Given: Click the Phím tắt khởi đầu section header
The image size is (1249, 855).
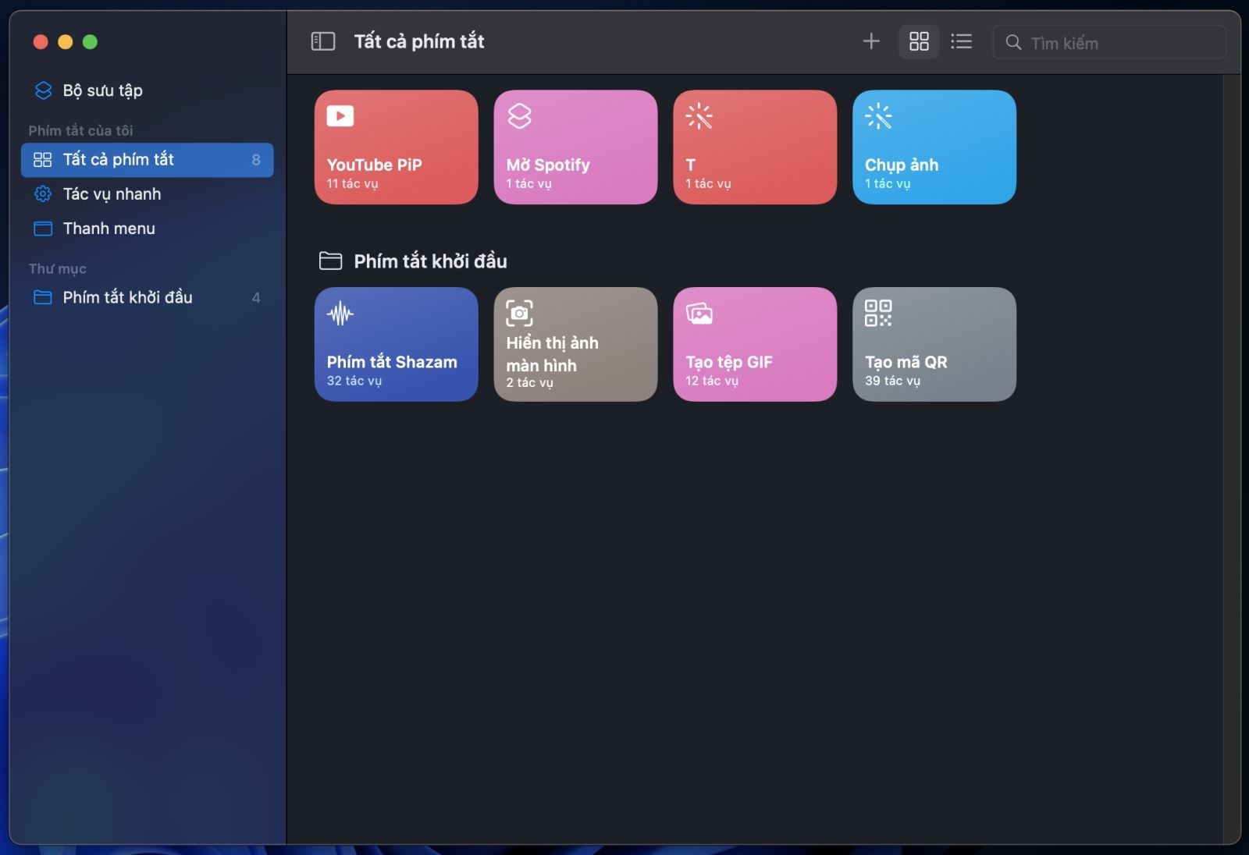Looking at the screenshot, I should (x=430, y=261).
